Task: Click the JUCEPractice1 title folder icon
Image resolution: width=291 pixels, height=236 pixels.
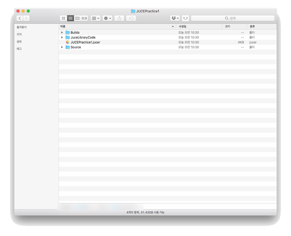Action: [x=133, y=11]
